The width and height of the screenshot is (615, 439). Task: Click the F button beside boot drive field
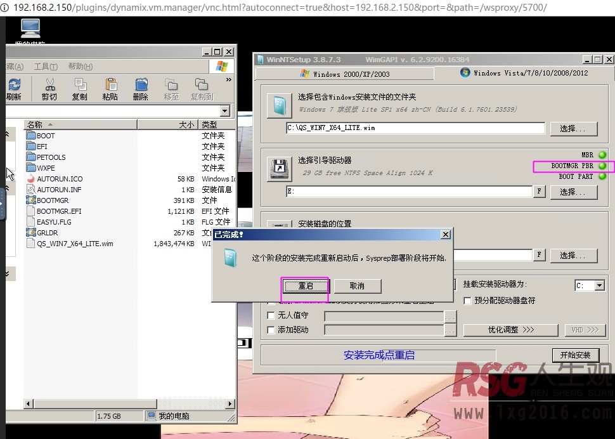[x=540, y=191]
